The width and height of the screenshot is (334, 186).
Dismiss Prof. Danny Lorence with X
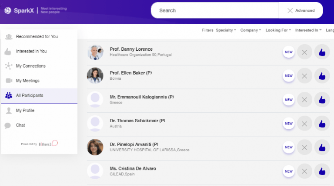click(304, 52)
